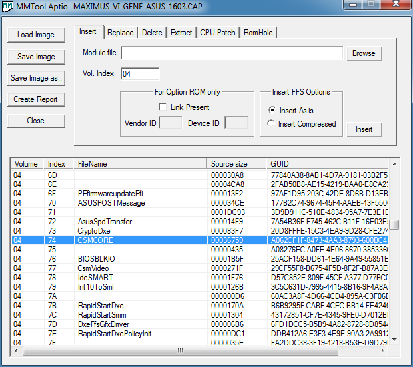Switch to the Insert tab

tap(88, 31)
